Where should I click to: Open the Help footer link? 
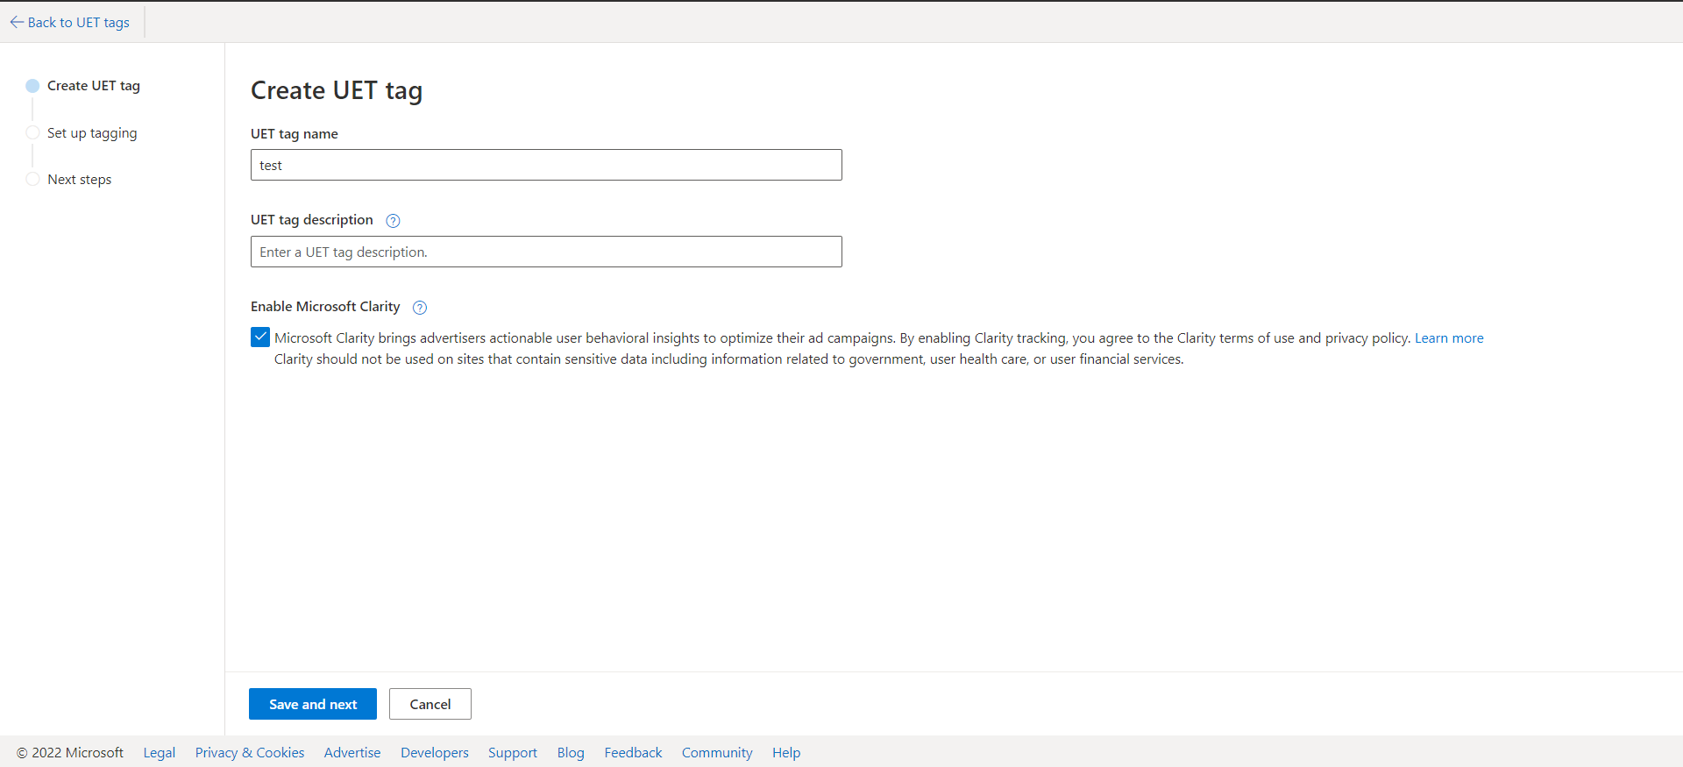tap(786, 753)
